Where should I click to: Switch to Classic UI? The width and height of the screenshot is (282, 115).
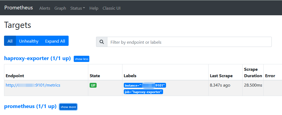pyautogui.click(x=111, y=8)
